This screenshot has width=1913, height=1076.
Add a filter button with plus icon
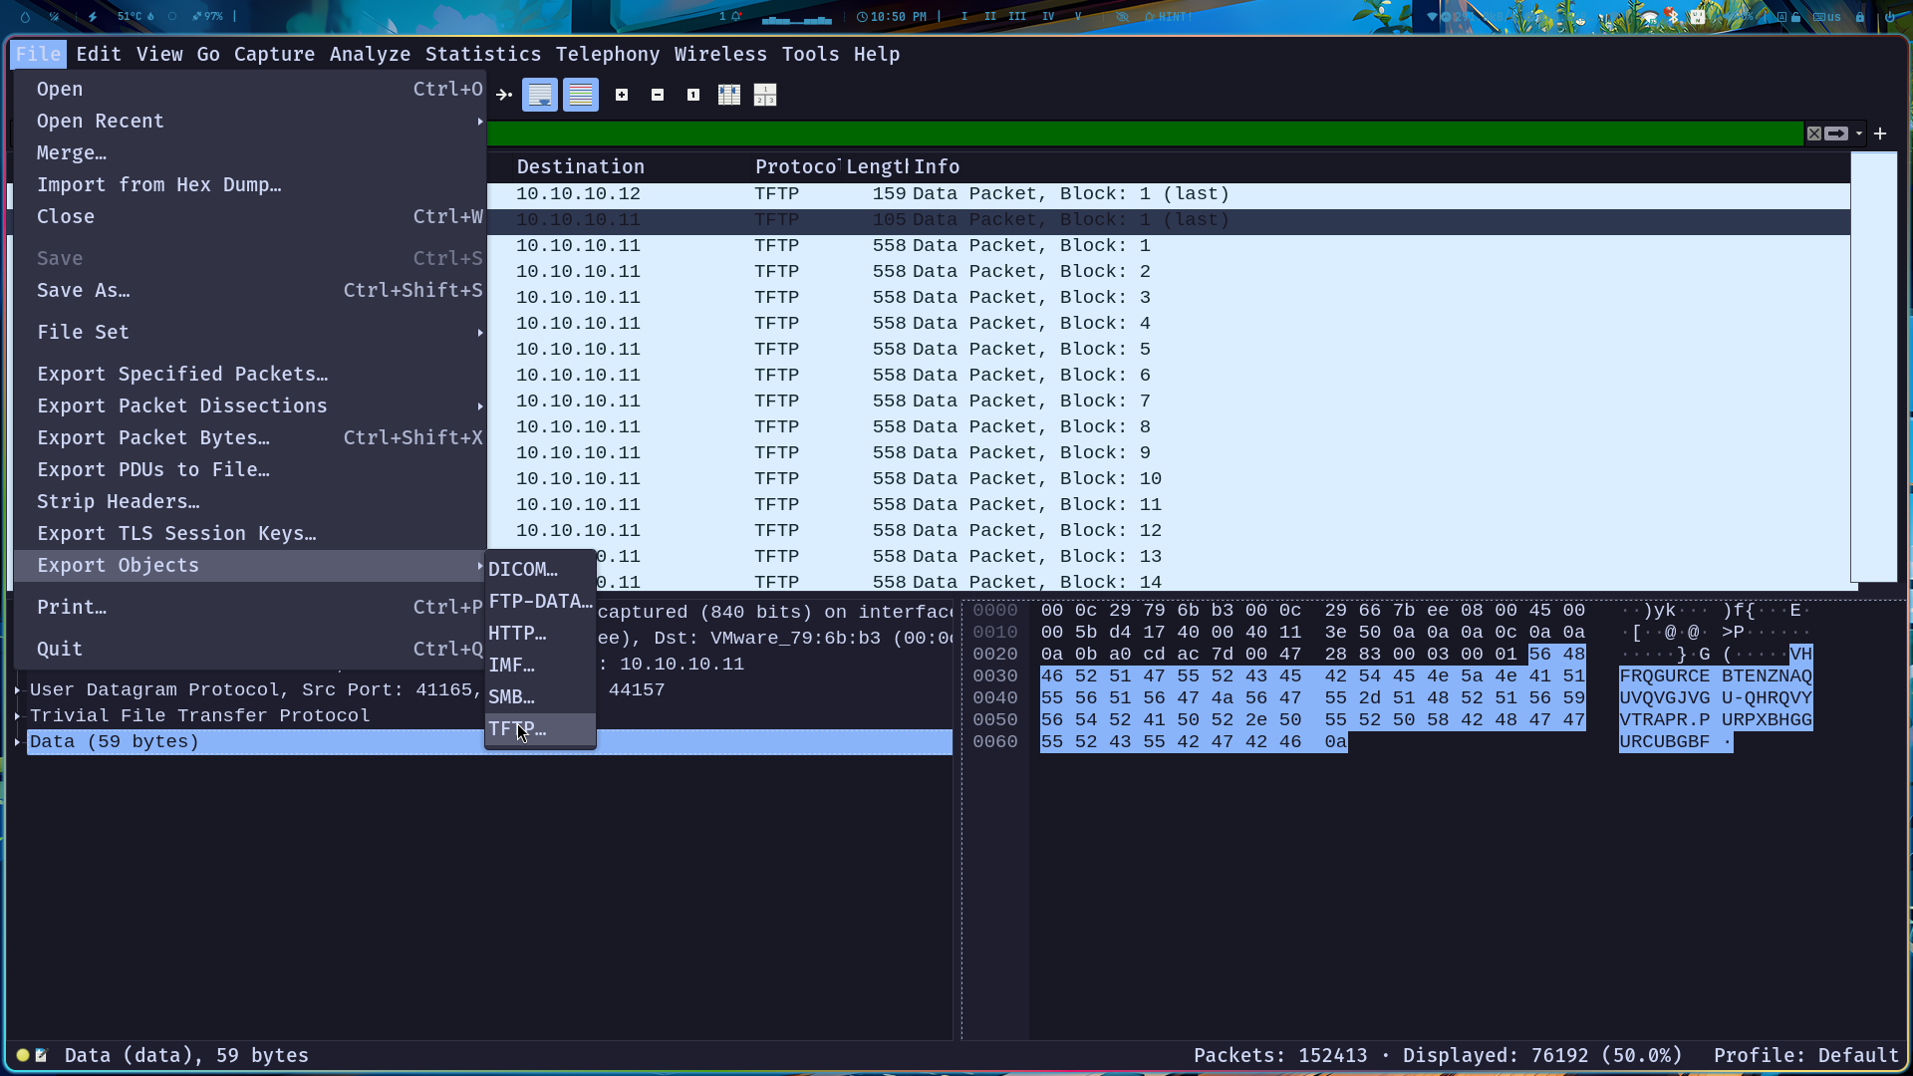[x=1880, y=134]
